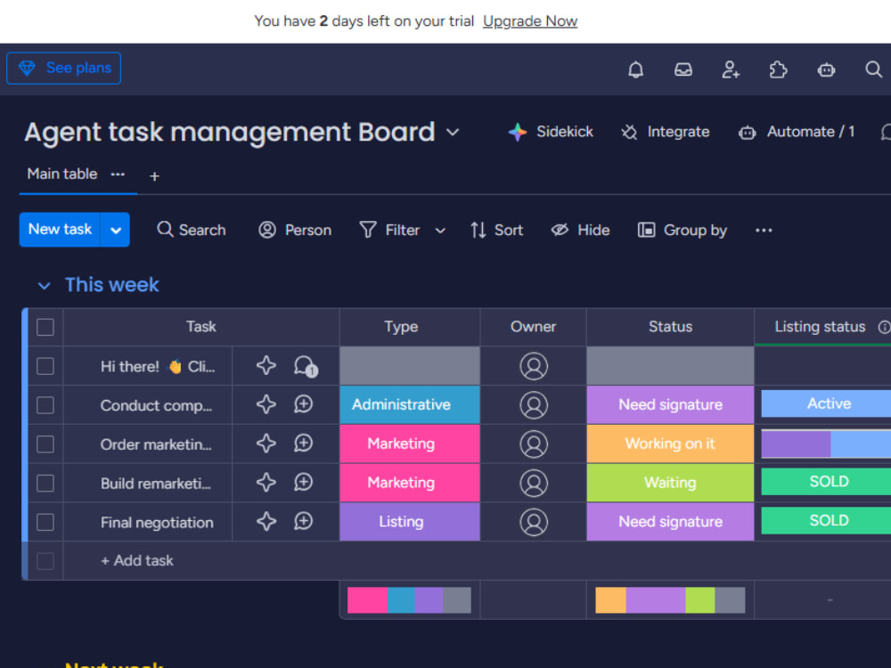Open Automate / 1 panel
Image resolution: width=891 pixels, height=668 pixels.
[797, 132]
